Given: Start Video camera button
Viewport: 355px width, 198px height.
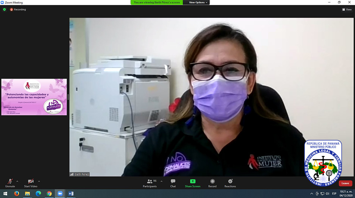Looking at the screenshot, I should pyautogui.click(x=31, y=183).
